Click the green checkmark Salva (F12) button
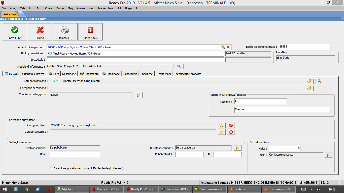The image size is (344, 193). (x=15, y=32)
